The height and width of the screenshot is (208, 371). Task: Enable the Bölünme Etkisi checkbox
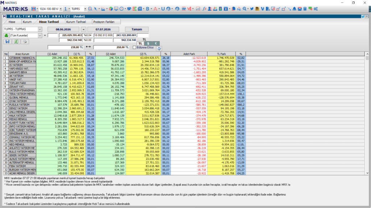(134, 47)
